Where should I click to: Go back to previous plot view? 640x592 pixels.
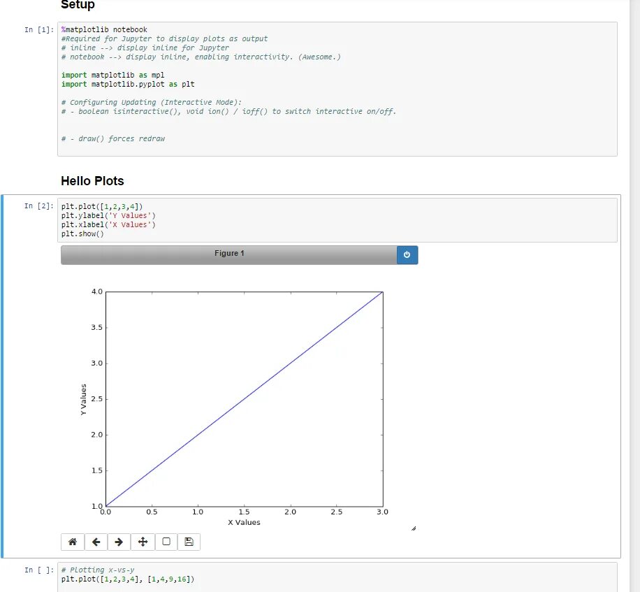click(x=96, y=542)
